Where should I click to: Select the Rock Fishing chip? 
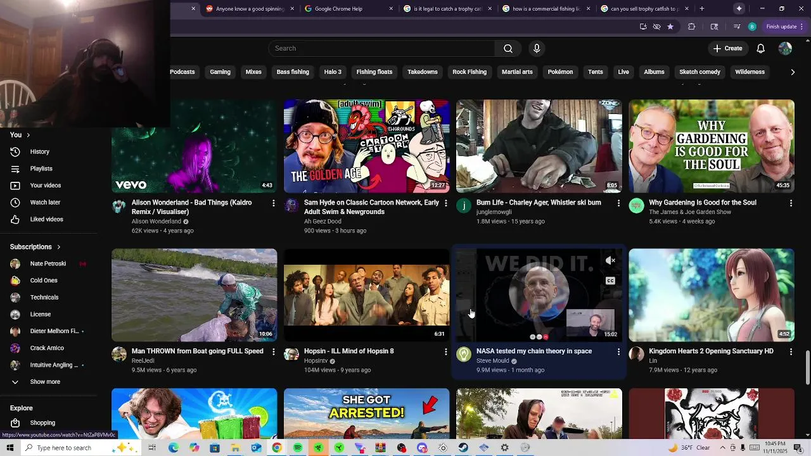coord(469,72)
